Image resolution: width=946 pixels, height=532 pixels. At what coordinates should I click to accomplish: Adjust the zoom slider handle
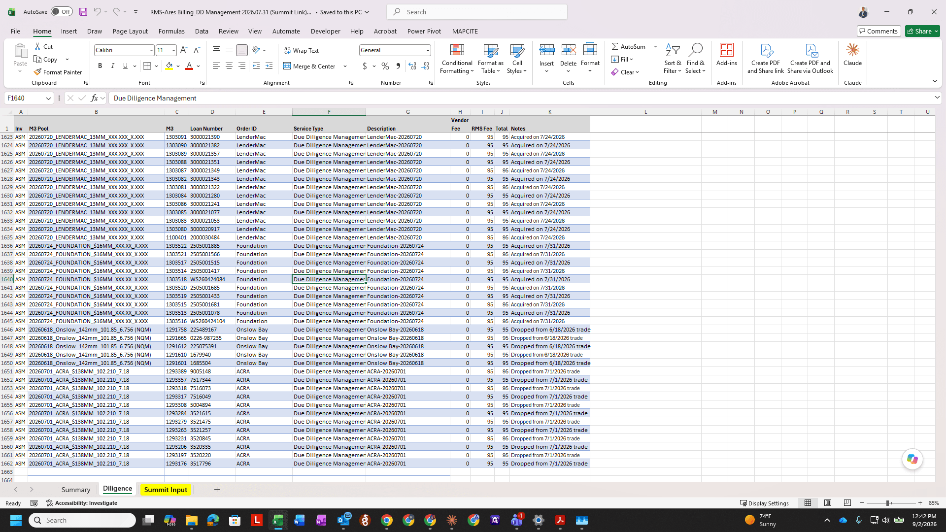(887, 503)
